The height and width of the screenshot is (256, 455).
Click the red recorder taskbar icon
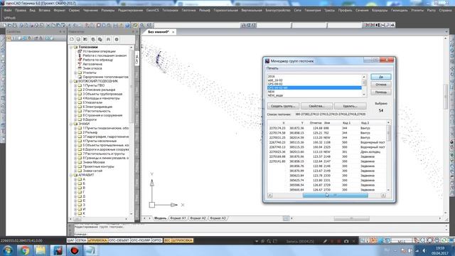pyautogui.click(x=74, y=250)
